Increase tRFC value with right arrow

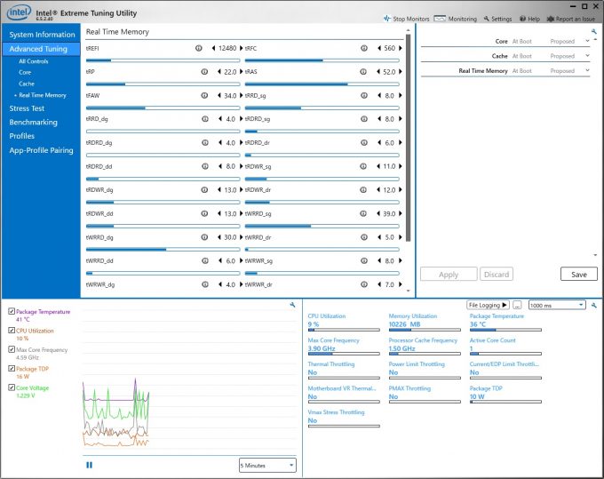click(401, 48)
